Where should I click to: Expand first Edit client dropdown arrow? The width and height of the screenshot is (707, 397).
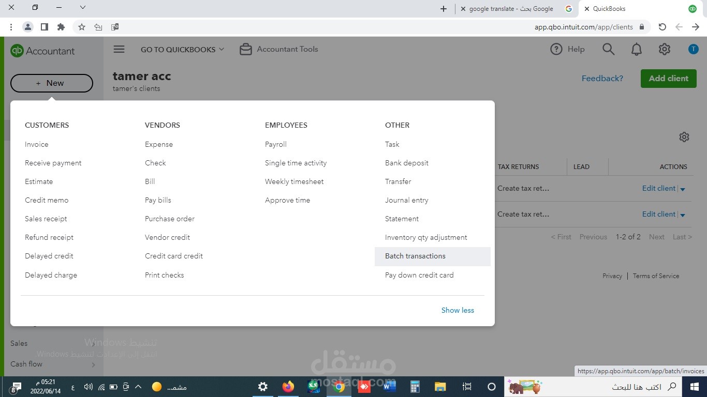[x=683, y=189]
